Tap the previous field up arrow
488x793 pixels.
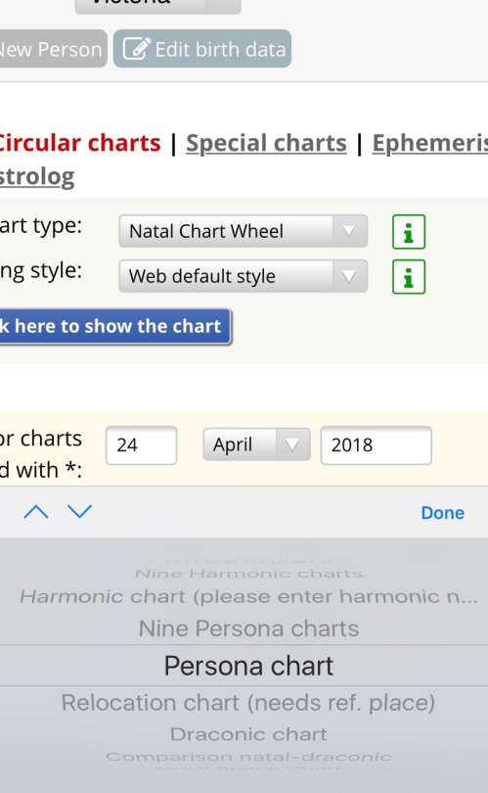tap(36, 512)
